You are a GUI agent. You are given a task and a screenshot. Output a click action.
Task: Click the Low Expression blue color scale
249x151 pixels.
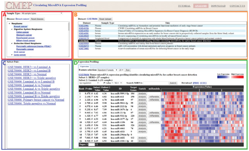click(223, 77)
